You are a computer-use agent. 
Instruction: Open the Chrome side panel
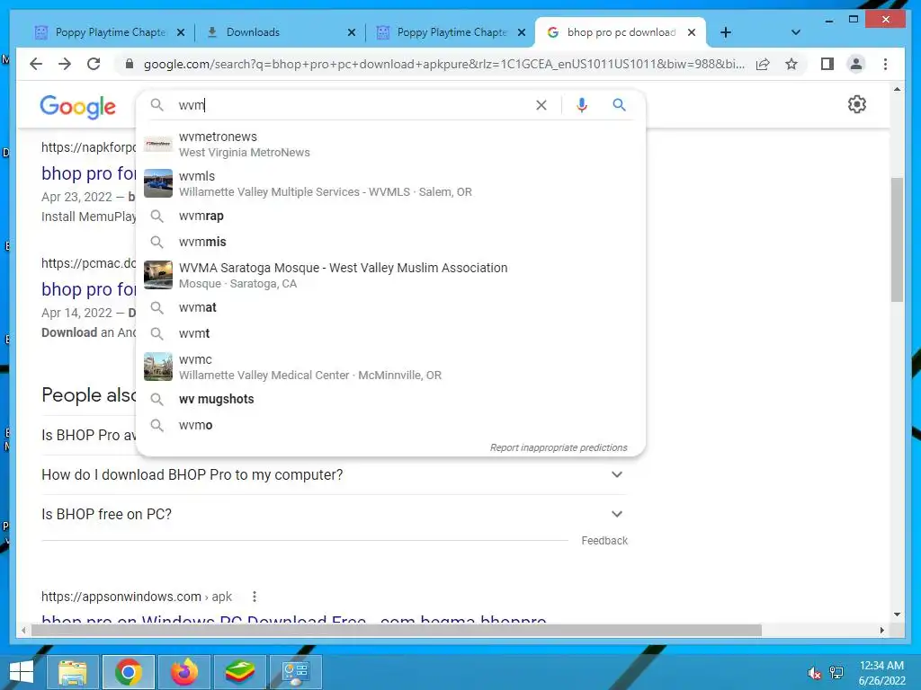[827, 64]
